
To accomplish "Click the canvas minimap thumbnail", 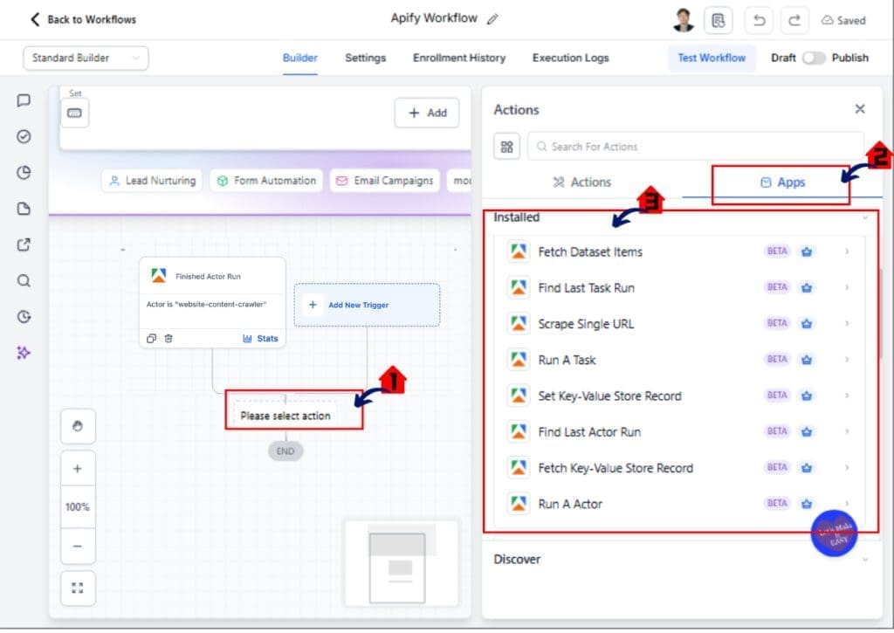I will click(x=401, y=564).
